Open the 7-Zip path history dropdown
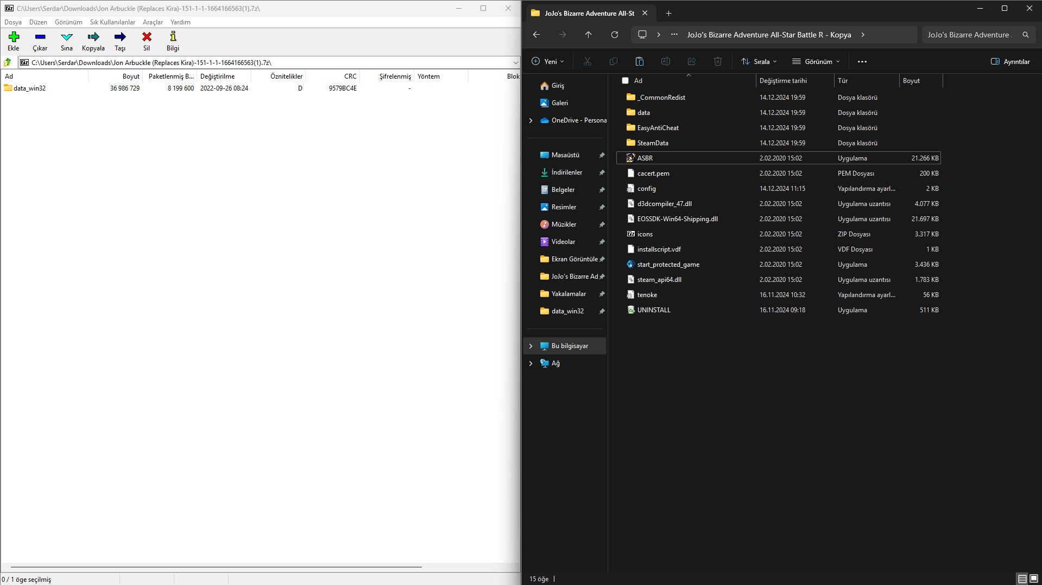Image resolution: width=1042 pixels, height=585 pixels. [515, 62]
